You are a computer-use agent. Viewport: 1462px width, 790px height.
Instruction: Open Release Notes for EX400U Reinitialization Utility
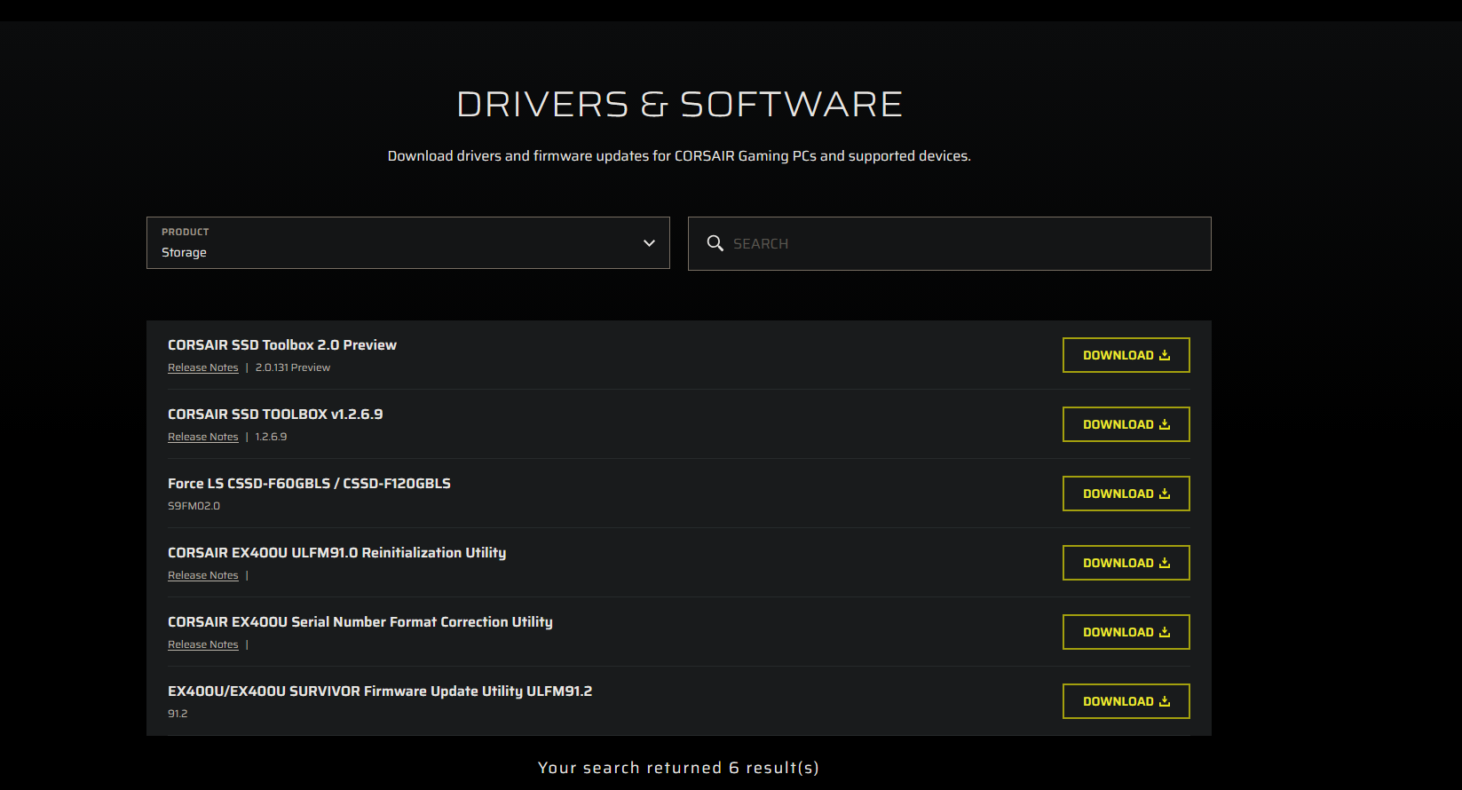203,575
